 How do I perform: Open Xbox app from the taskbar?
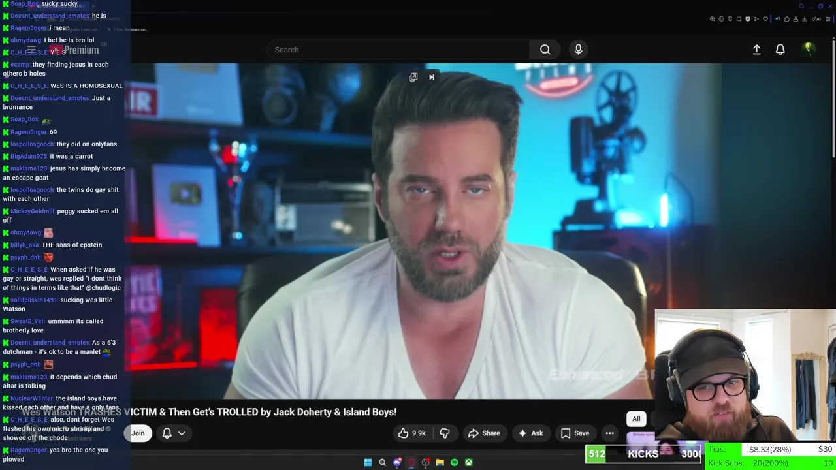(x=469, y=462)
